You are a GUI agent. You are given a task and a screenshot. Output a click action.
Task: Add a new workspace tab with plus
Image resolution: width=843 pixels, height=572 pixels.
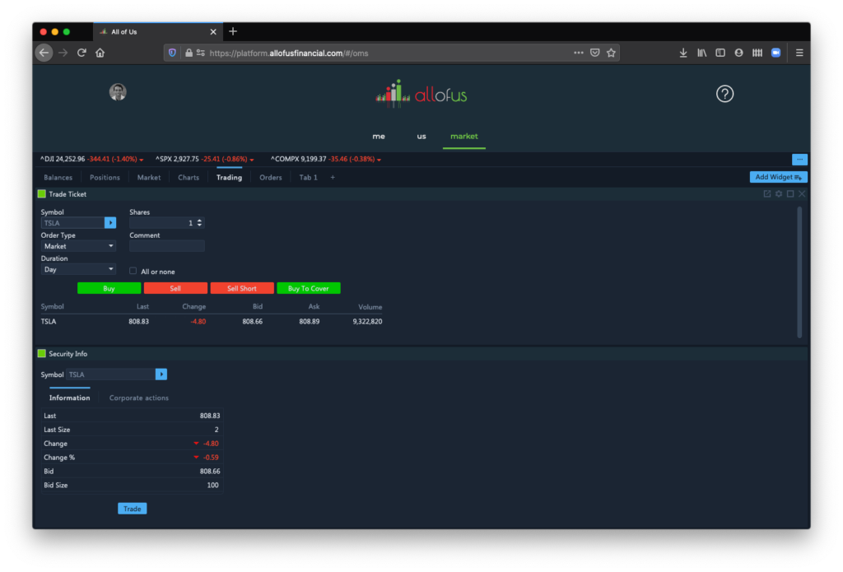click(333, 178)
